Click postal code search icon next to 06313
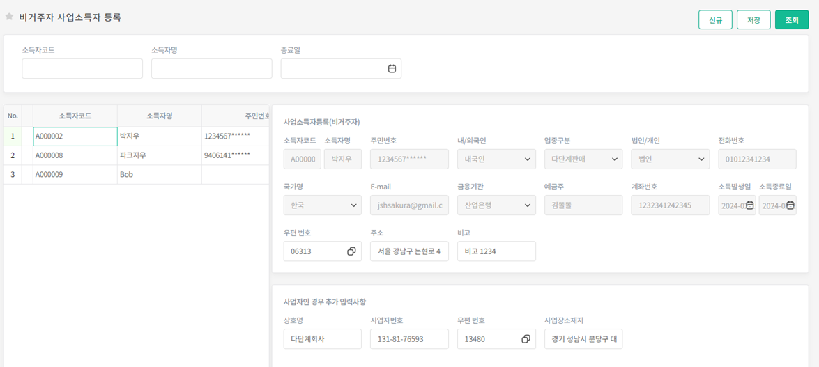This screenshot has height=367, width=819. [x=351, y=251]
